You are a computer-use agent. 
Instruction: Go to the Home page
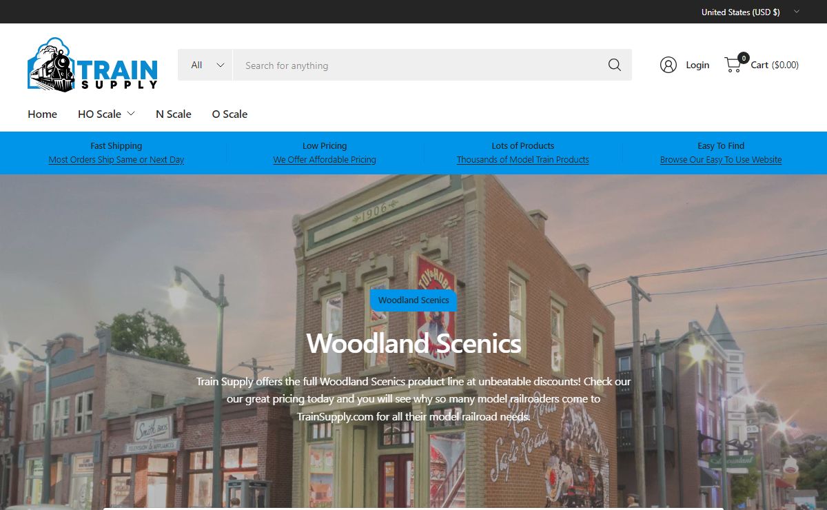click(42, 114)
